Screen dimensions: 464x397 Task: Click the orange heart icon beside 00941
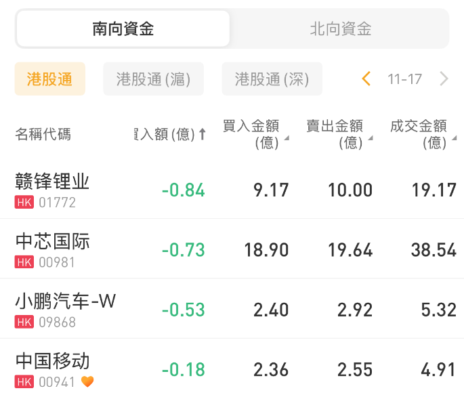tap(87, 382)
